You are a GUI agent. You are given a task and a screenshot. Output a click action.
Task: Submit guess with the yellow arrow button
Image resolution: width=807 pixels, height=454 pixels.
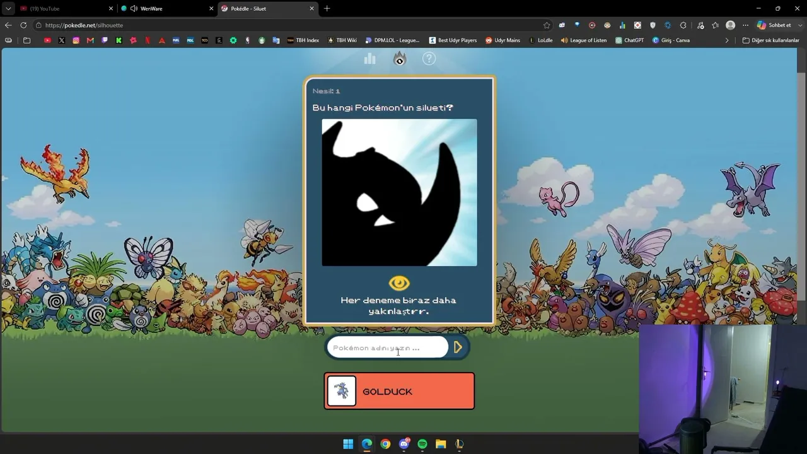[x=458, y=347]
